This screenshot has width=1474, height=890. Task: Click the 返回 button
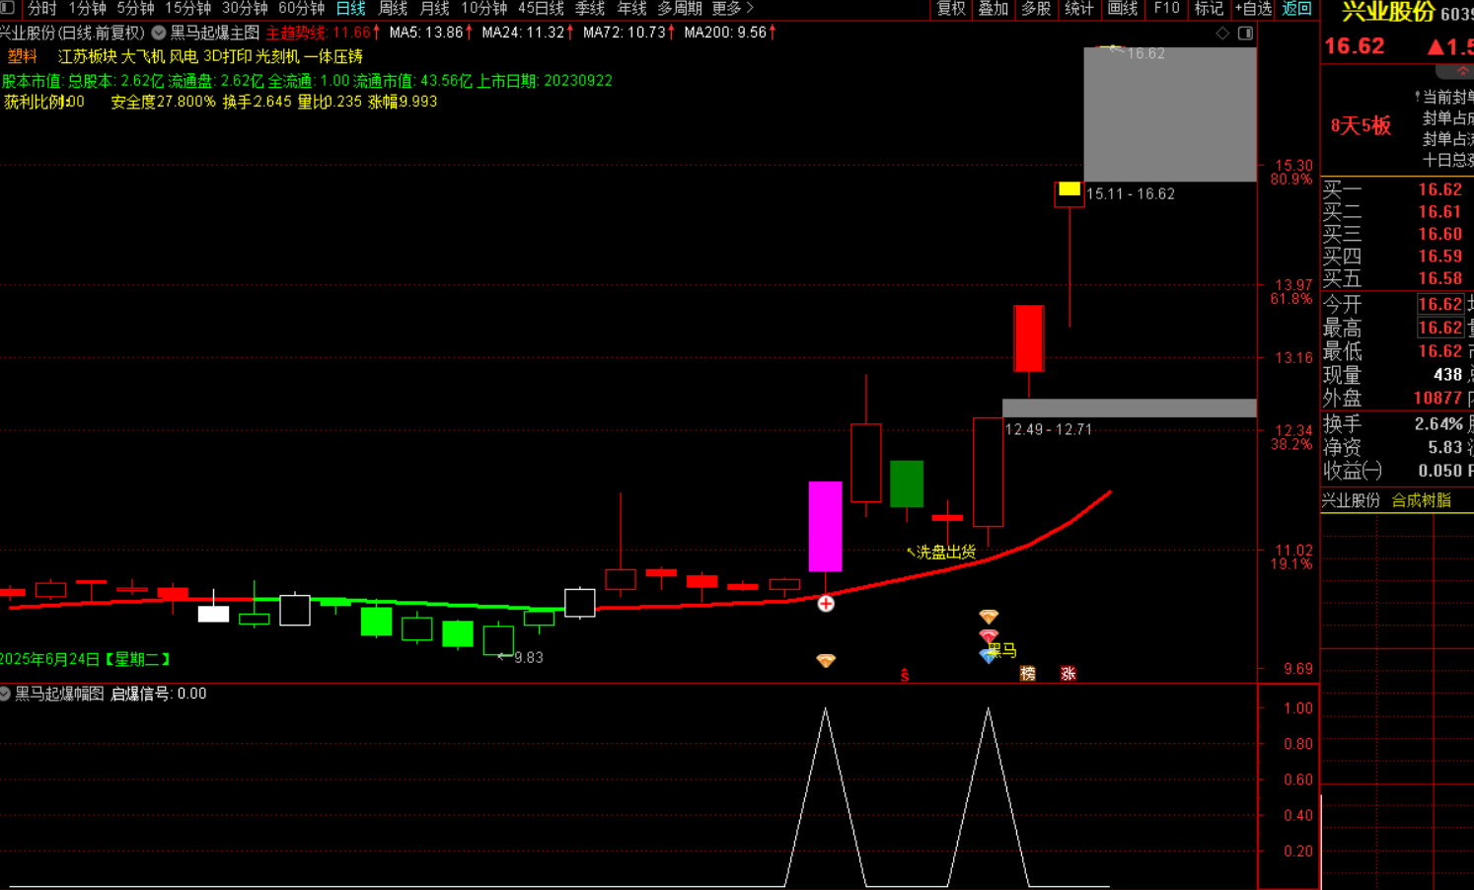[1296, 9]
